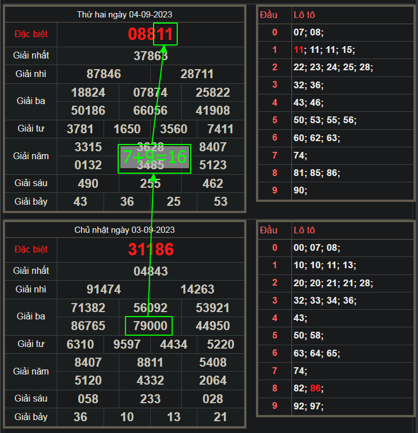Click the Giải nhất number 37863
The height and width of the screenshot is (433, 418).
pos(150,56)
